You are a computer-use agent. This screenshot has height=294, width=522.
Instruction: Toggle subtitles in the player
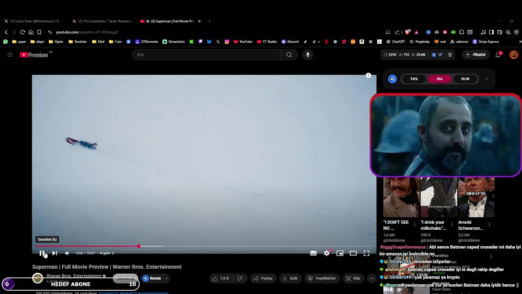(313, 253)
